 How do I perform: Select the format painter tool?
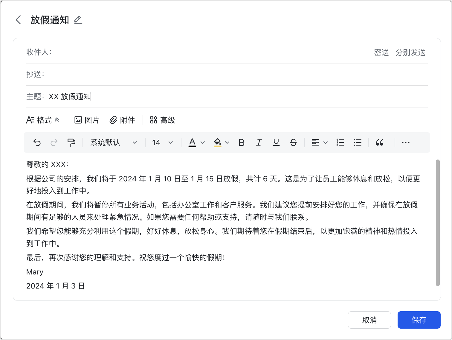71,142
